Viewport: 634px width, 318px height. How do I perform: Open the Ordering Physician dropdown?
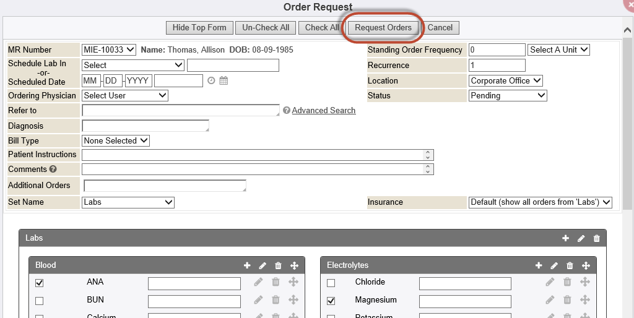coord(125,95)
